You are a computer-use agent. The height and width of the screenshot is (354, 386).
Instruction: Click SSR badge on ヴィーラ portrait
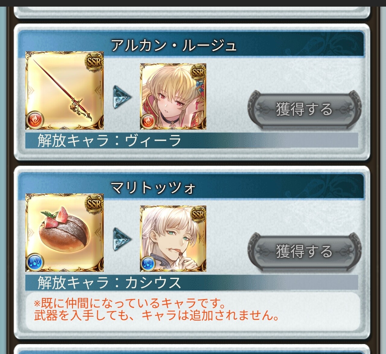click(x=198, y=72)
